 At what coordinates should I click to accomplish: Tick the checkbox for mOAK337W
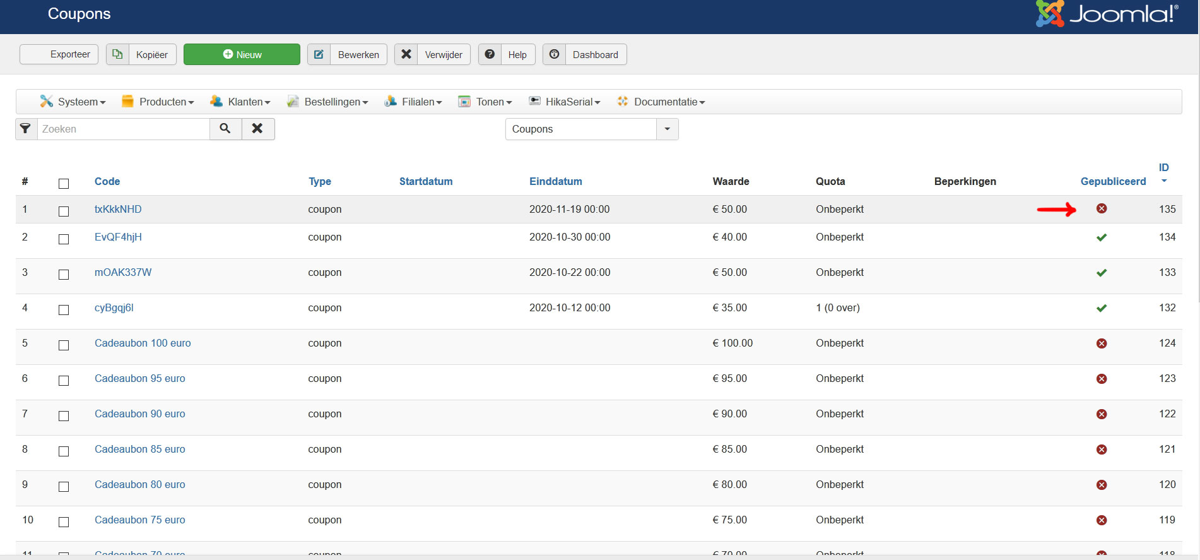pos(64,275)
